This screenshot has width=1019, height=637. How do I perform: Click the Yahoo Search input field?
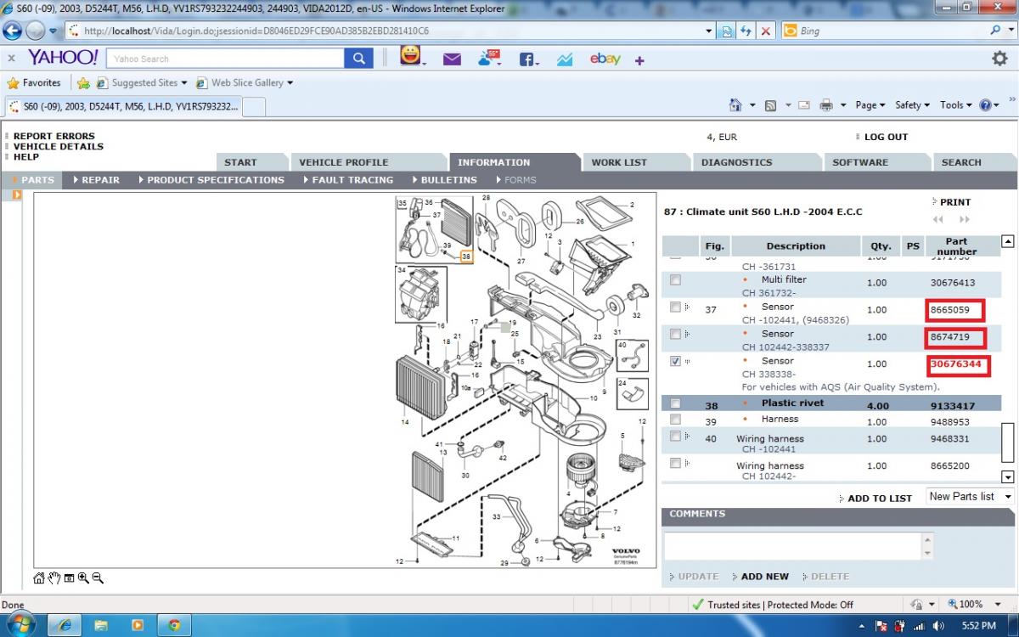226,59
